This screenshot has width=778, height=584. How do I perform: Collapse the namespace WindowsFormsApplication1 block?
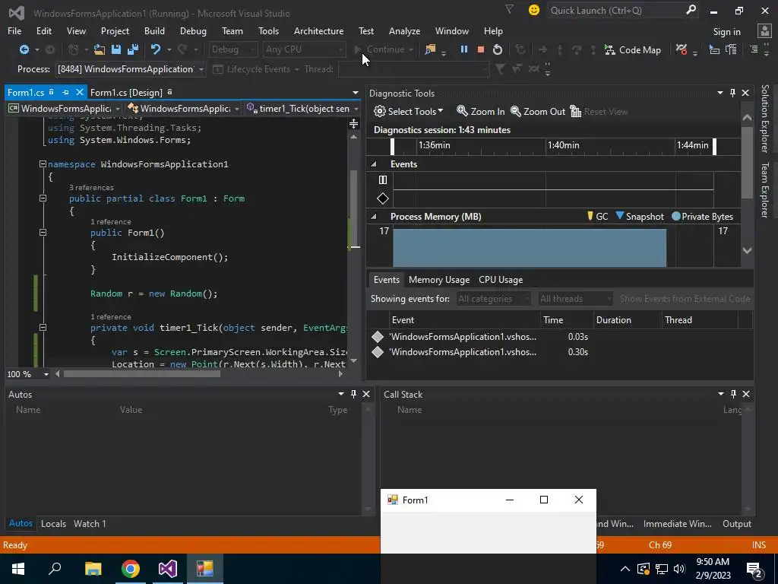click(43, 164)
